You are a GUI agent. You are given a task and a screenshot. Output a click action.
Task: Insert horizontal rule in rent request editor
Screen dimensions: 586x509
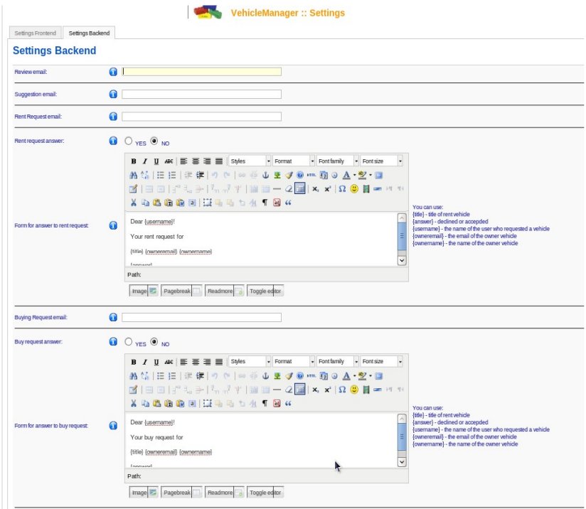pyautogui.click(x=277, y=188)
